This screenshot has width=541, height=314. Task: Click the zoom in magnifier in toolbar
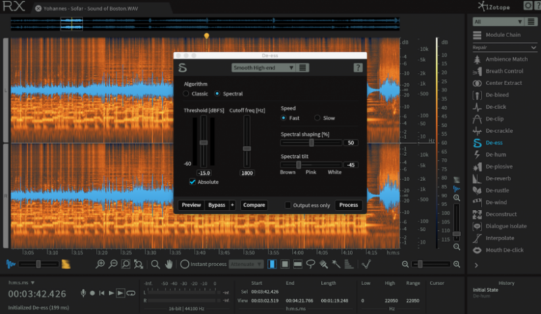tap(100, 264)
